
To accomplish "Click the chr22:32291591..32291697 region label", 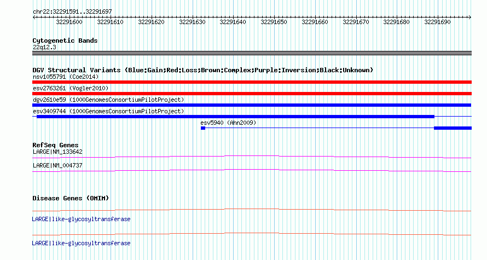I will coord(72,11).
